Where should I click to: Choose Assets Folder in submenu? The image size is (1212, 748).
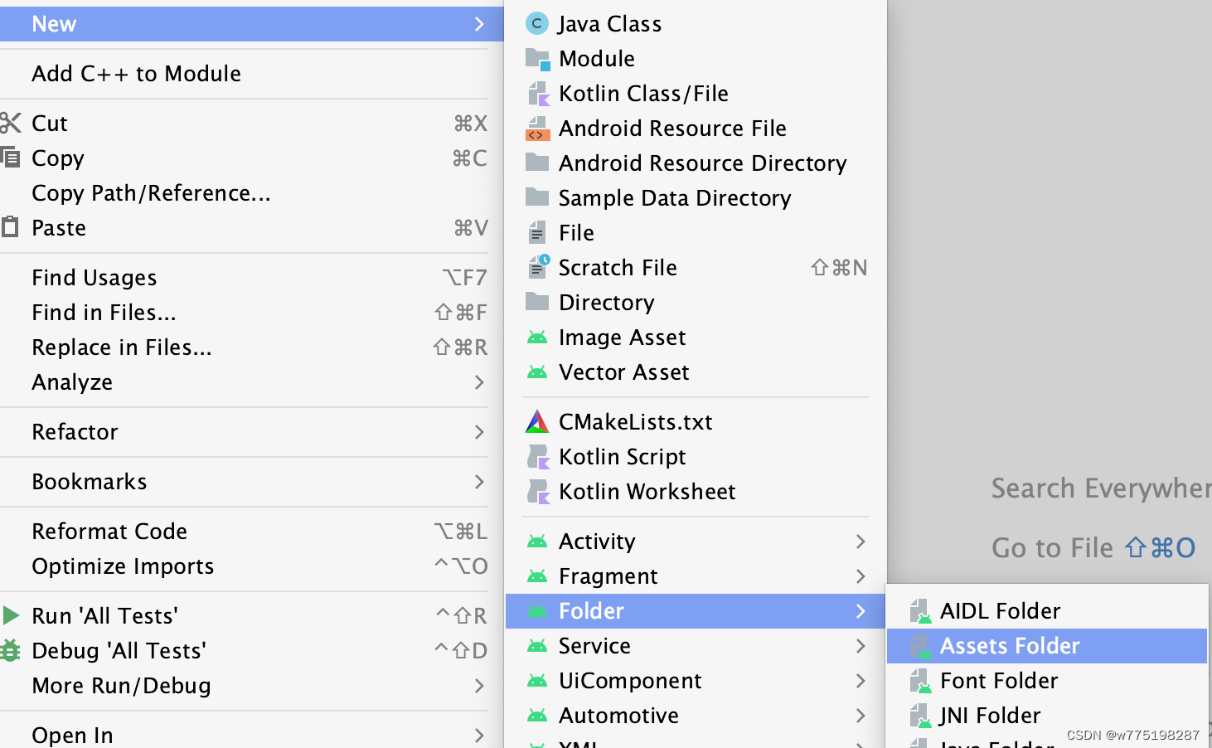1046,646
